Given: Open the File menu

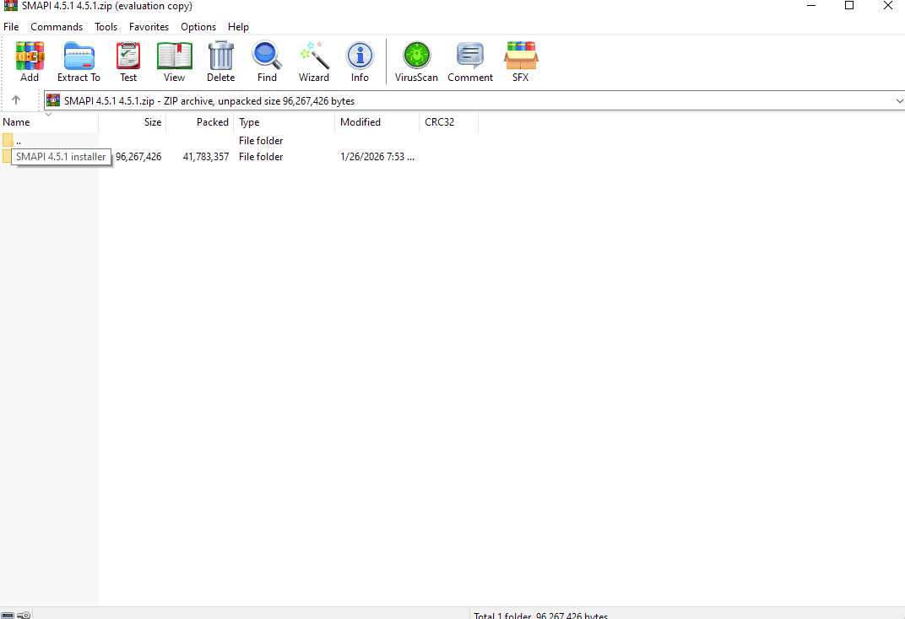Looking at the screenshot, I should click(x=11, y=27).
